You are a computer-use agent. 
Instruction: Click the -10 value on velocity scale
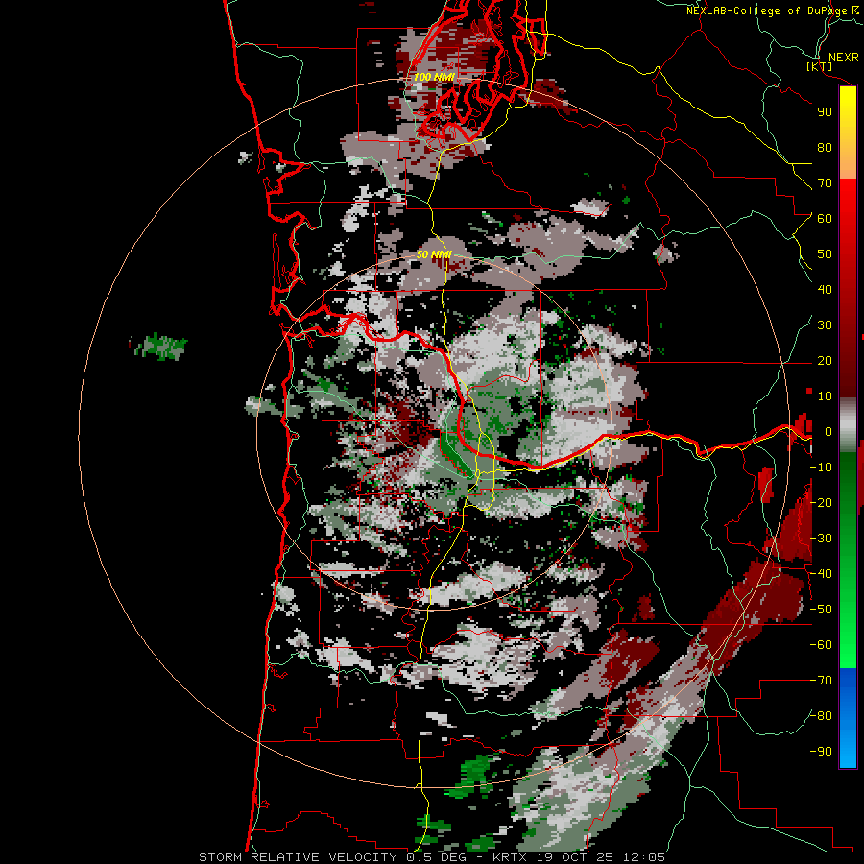click(x=821, y=468)
